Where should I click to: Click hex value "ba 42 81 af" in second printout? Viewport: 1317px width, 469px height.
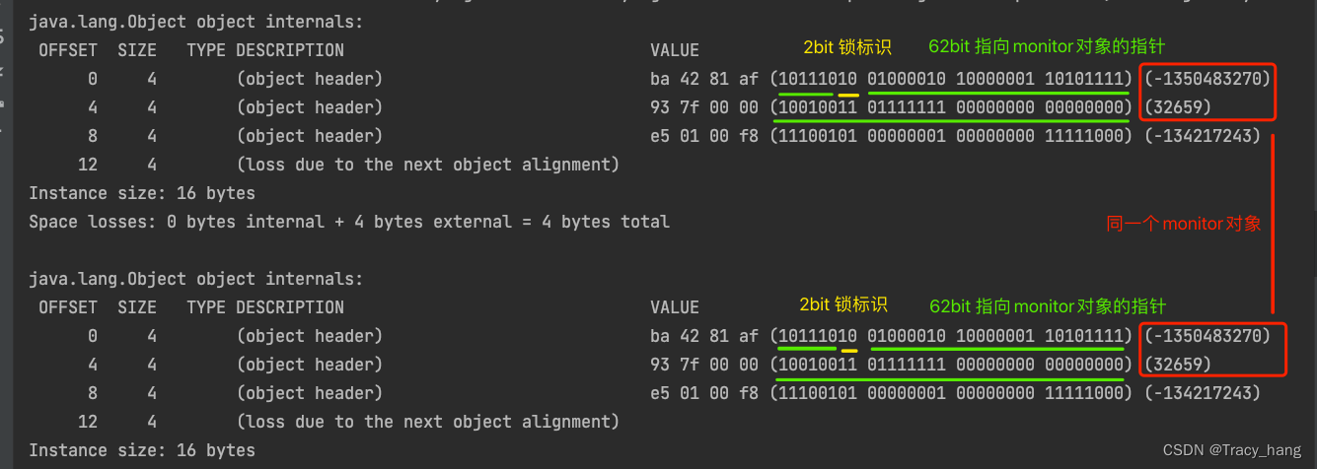pos(704,336)
